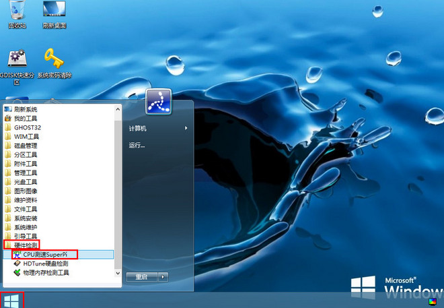Screen dimensions: 444x308
Task: Open the arrow next to 重启 button
Action: pos(163,276)
